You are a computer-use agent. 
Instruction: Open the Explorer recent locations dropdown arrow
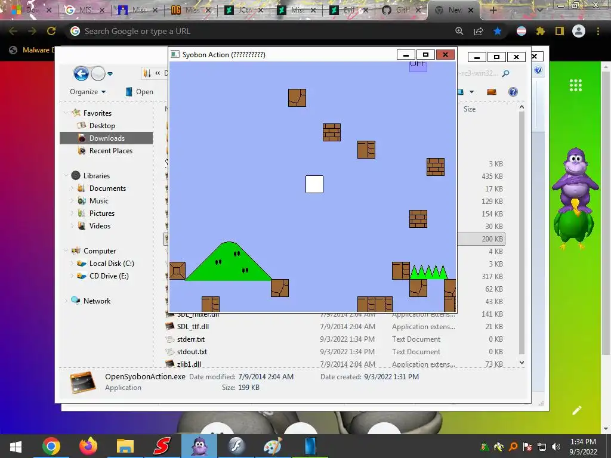tap(110, 73)
